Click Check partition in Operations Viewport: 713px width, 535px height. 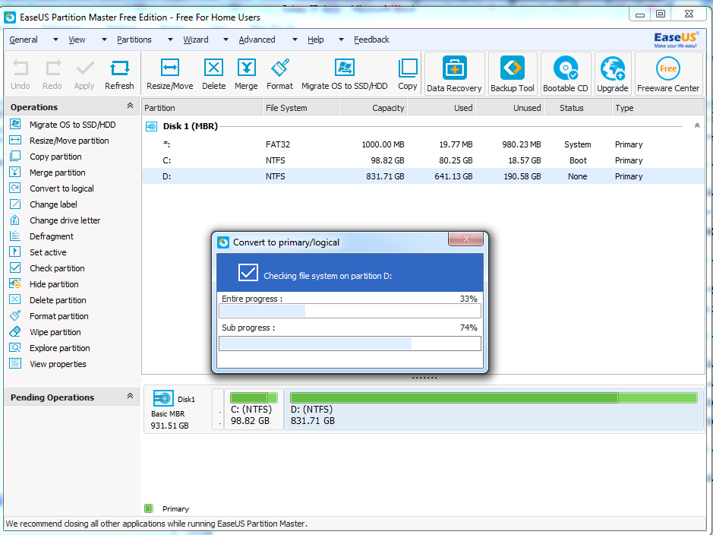57,268
